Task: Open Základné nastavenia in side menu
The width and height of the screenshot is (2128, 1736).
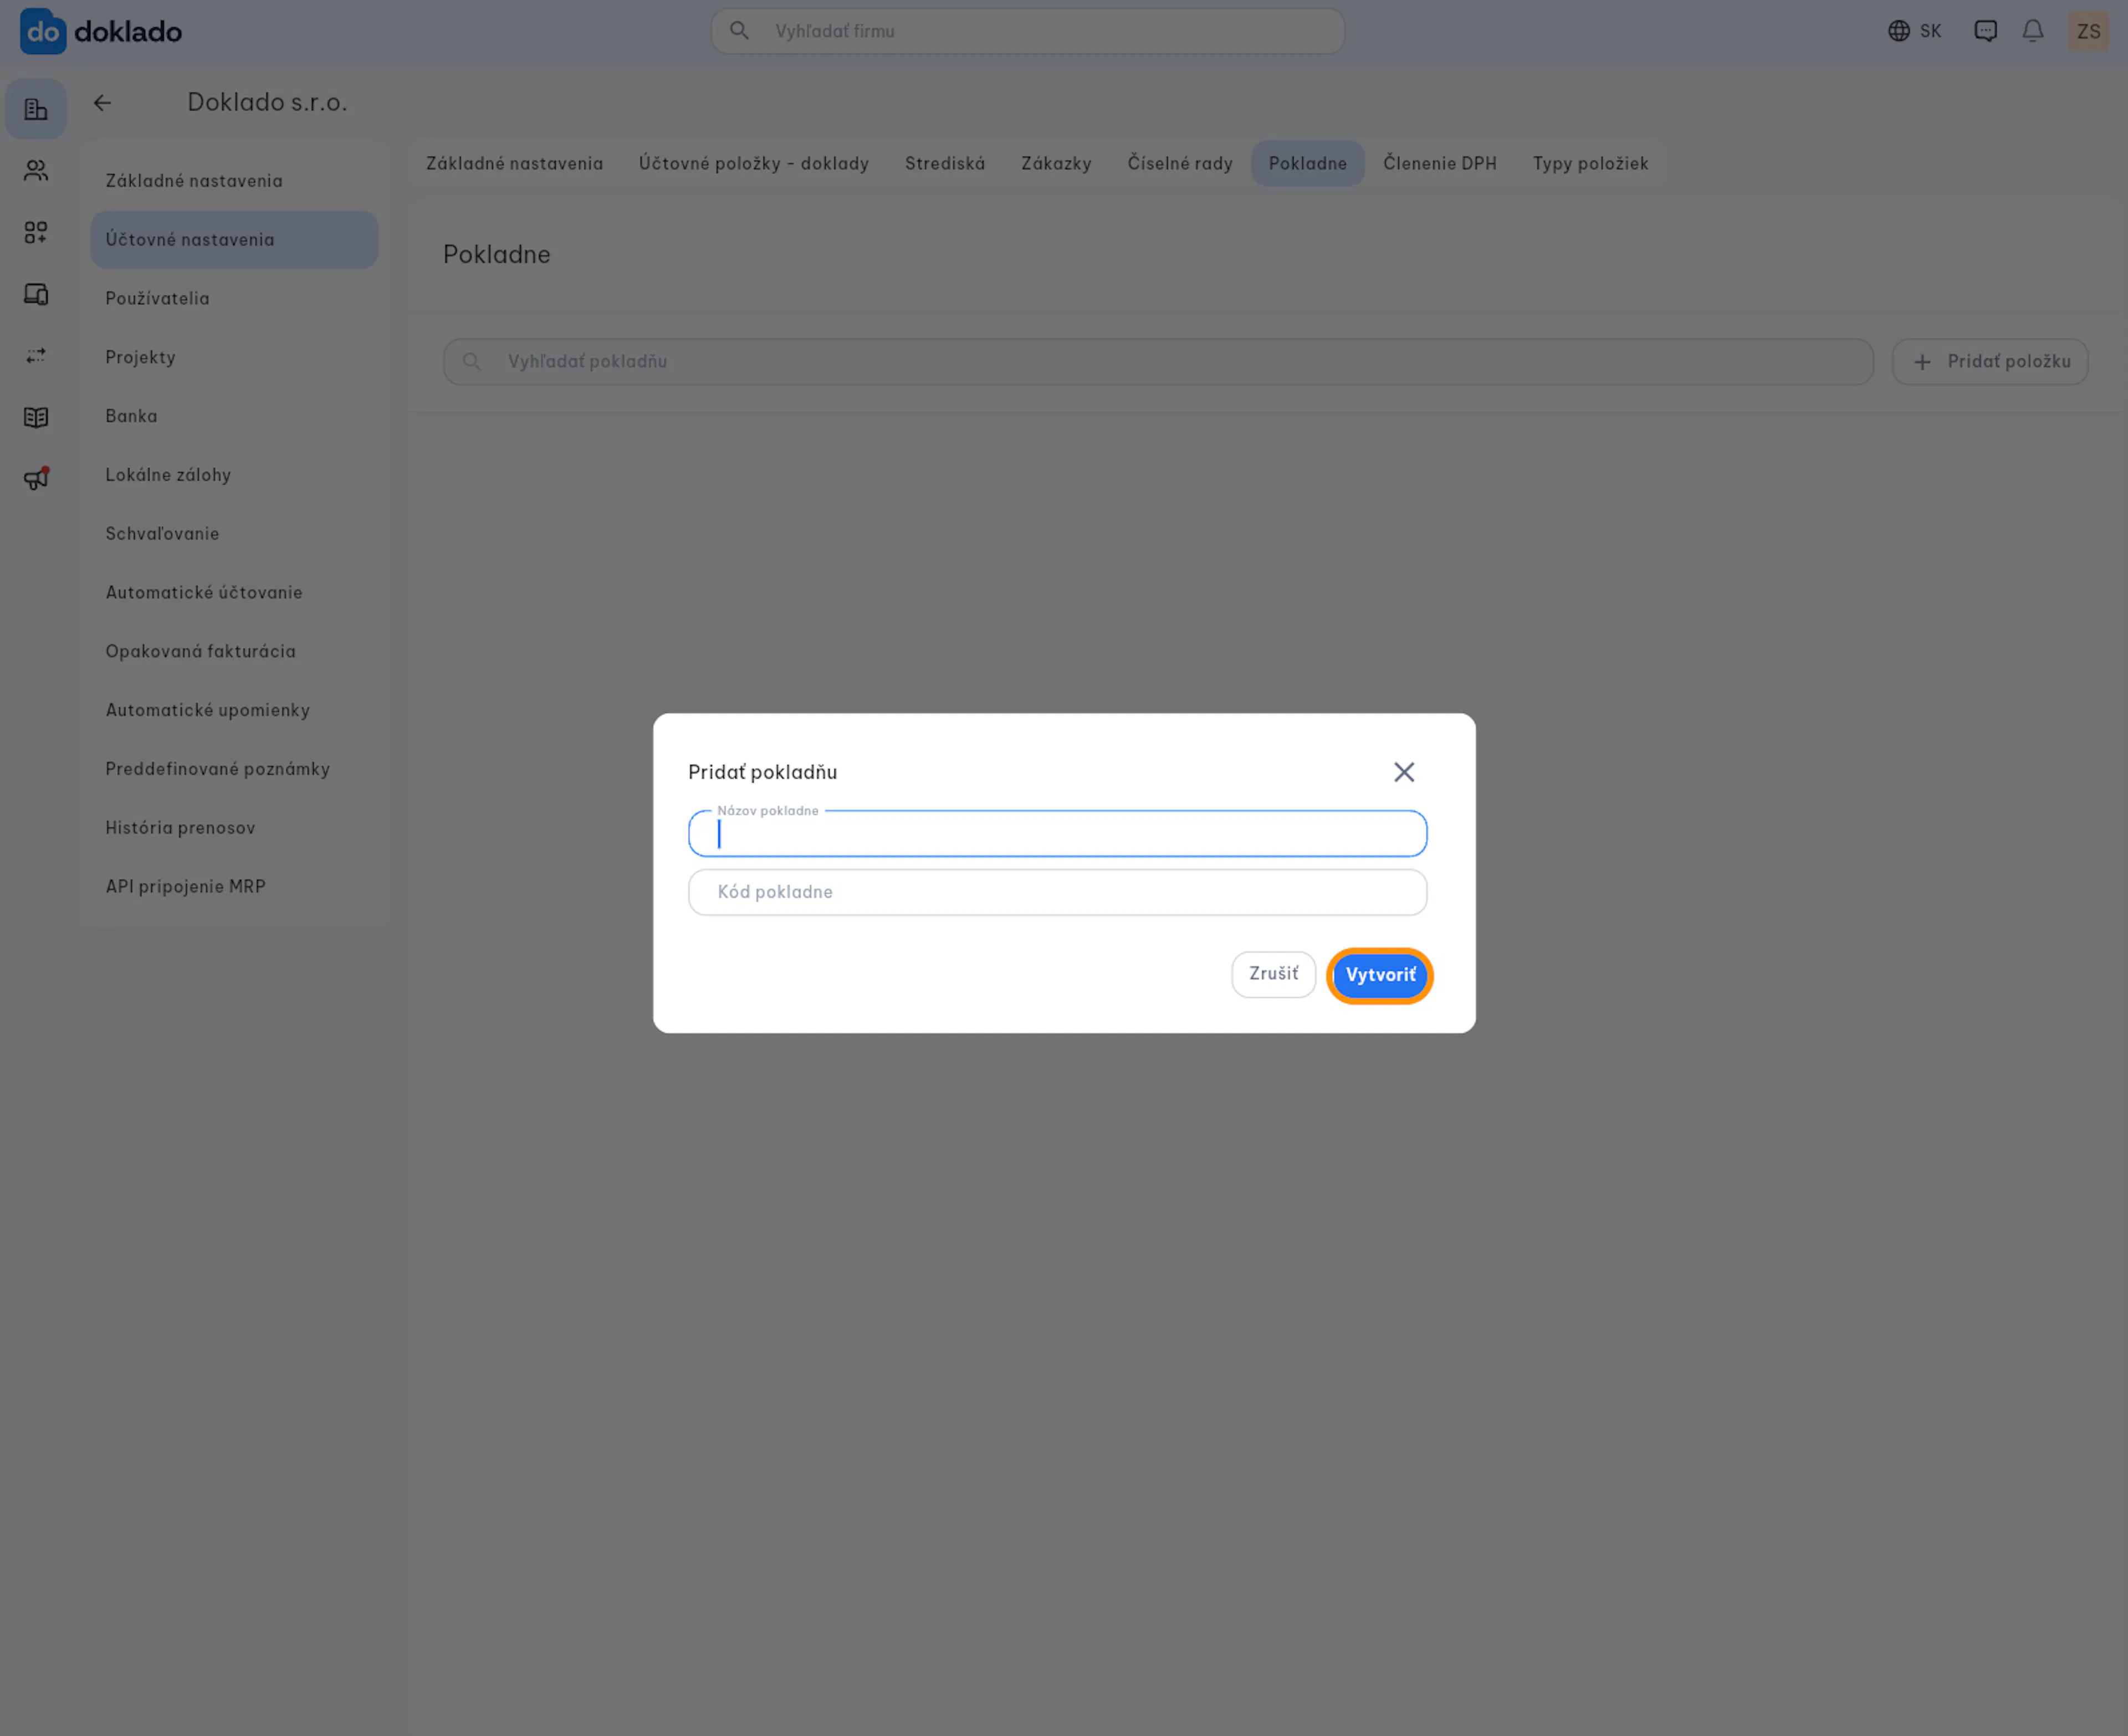Action: click(x=234, y=181)
